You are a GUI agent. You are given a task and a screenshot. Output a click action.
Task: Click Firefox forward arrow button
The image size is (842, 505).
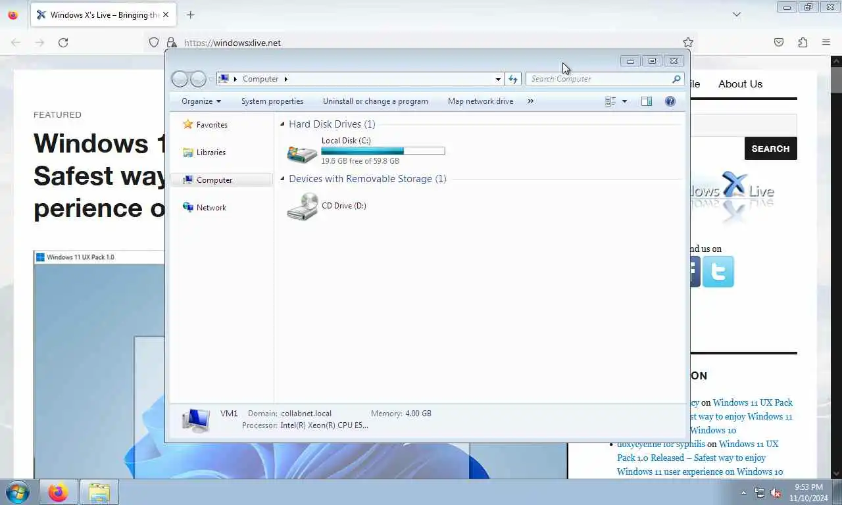(x=39, y=43)
